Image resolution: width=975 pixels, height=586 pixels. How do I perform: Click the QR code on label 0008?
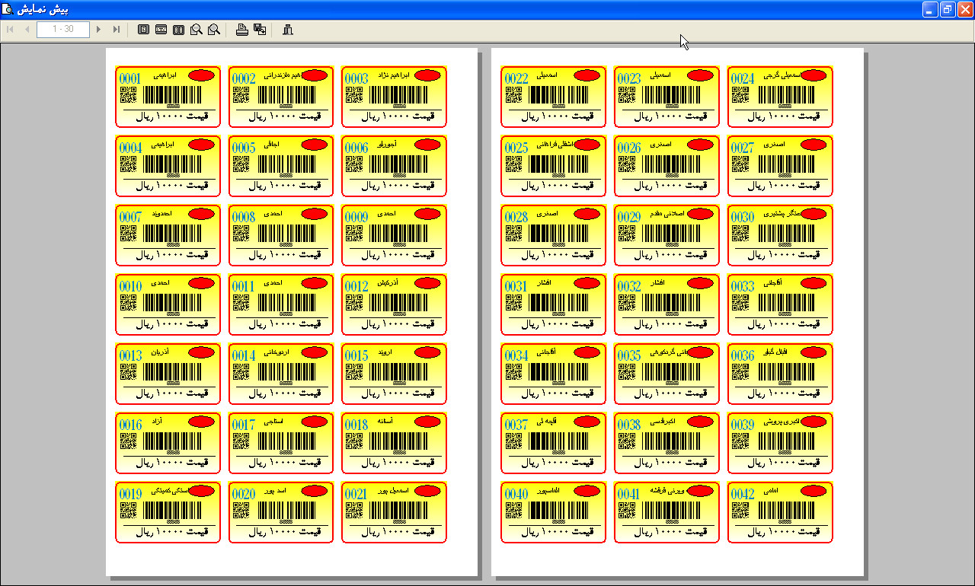point(241,233)
